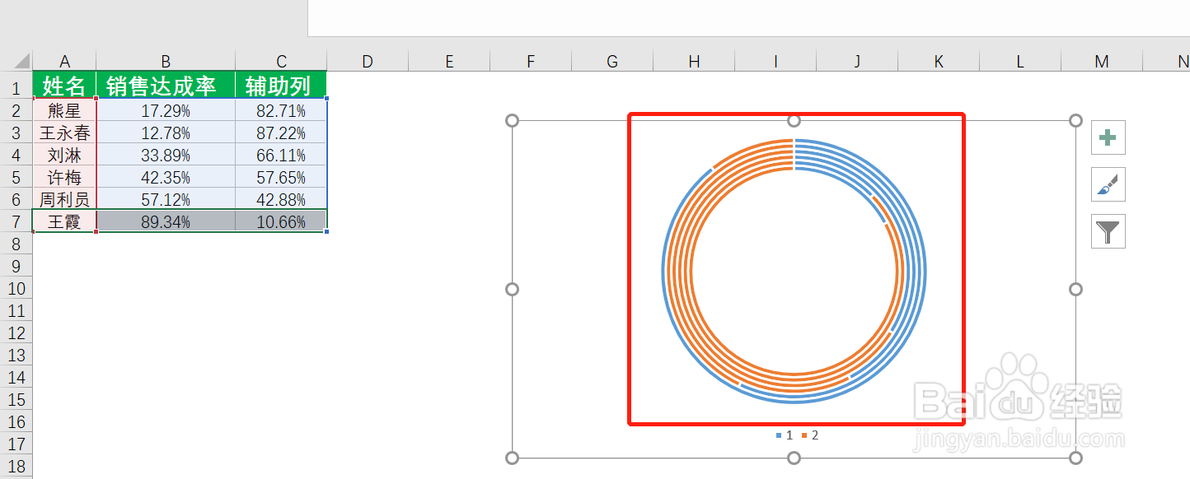Click the chart's bottom-center resize handle
This screenshot has width=1190, height=479.
point(794,458)
